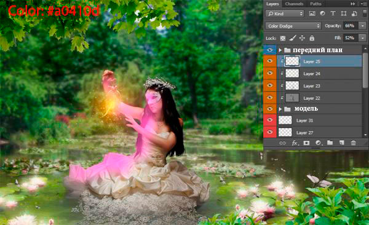Hide Layer 22 visibility eye
This screenshot has height=225, width=369.
click(x=270, y=97)
